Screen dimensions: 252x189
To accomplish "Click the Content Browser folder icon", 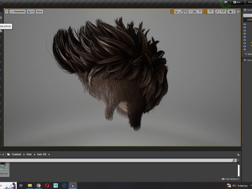I will (8, 154).
